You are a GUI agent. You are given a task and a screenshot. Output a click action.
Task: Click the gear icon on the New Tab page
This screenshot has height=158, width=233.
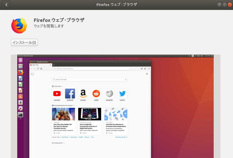pos(147,74)
